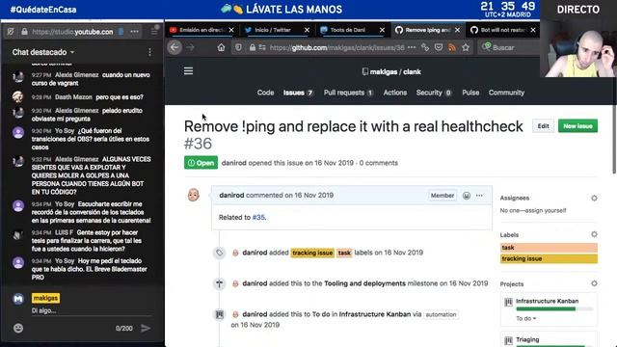Open the Issues tab
This screenshot has width=617, height=347.
[x=298, y=93]
